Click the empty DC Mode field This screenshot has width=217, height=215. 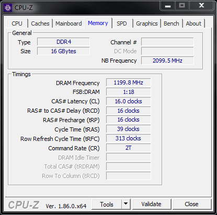167,51
